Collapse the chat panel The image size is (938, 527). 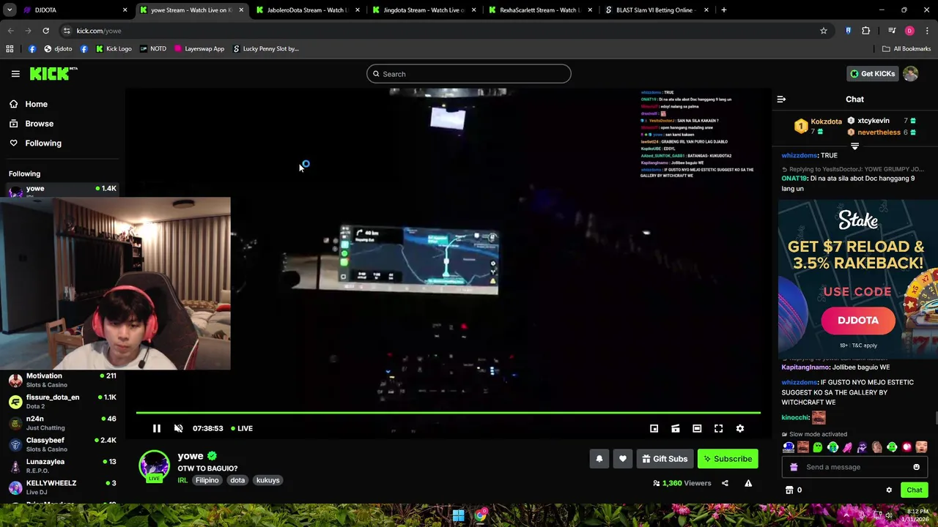tap(781, 99)
